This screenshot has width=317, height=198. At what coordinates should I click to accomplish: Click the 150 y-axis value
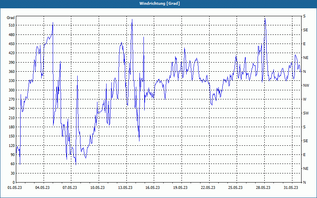click(x=11, y=136)
